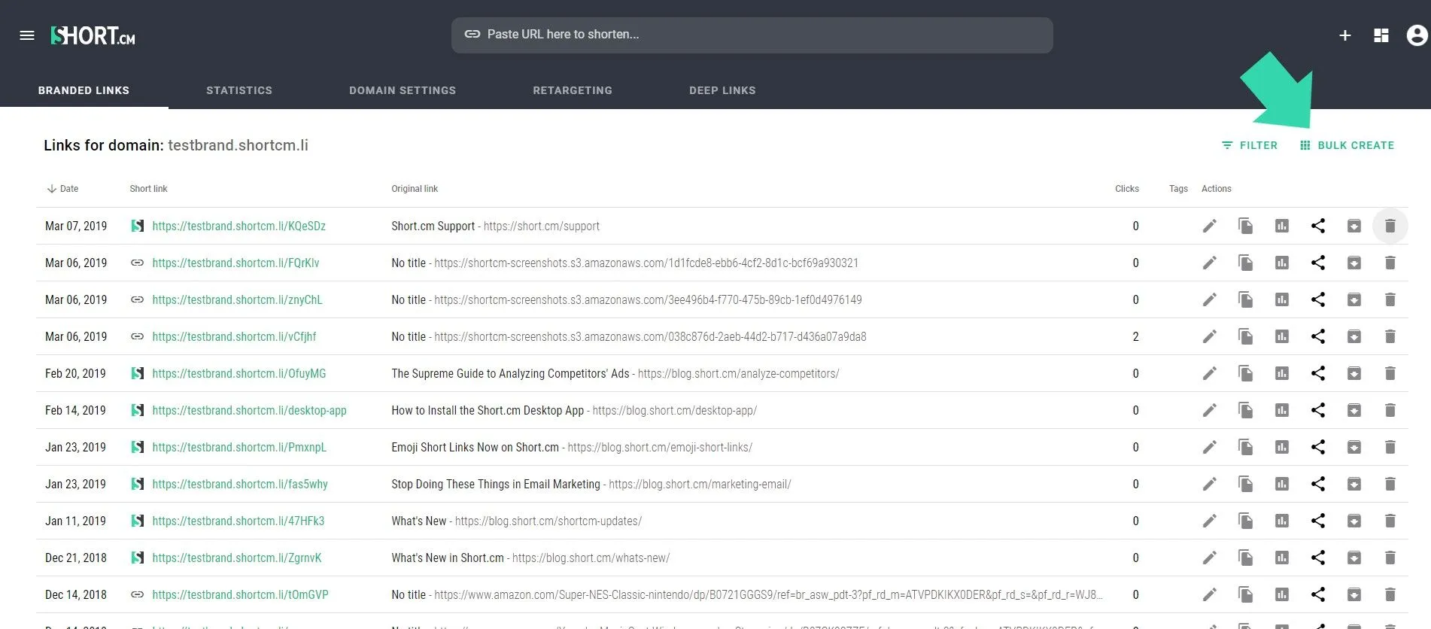
Task: Copy the KQeSDz short link
Action: (x=1246, y=226)
